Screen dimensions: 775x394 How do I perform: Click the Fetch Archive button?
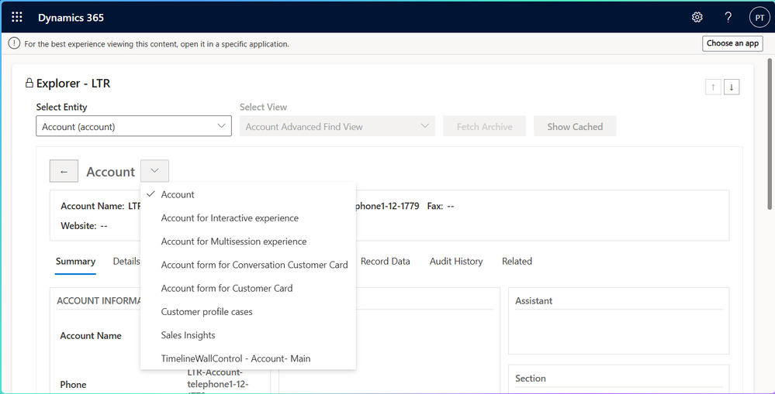pyautogui.click(x=484, y=126)
